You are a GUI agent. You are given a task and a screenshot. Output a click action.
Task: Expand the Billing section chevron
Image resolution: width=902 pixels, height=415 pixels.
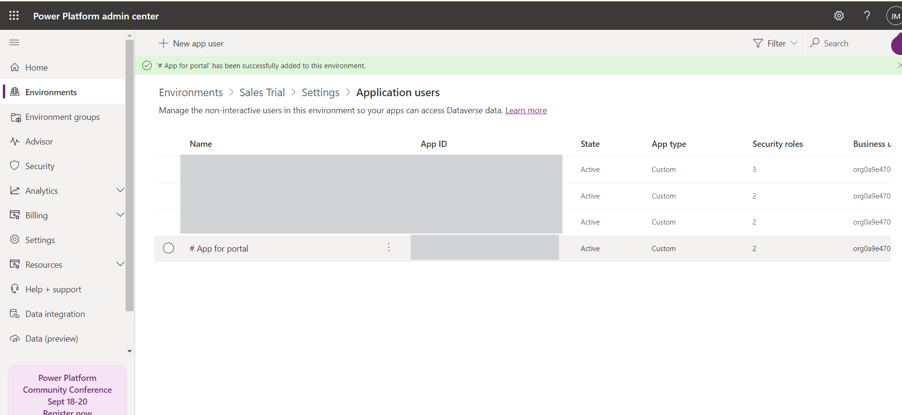coord(120,215)
